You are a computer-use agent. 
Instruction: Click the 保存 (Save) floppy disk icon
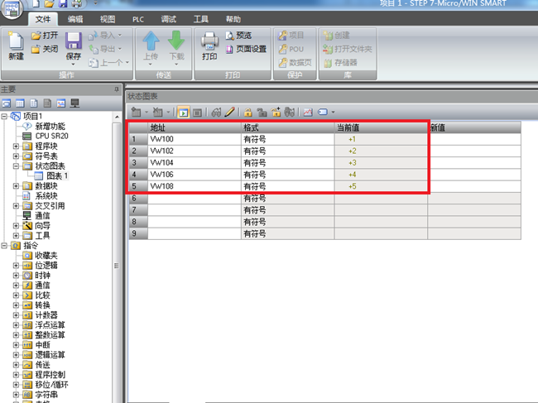[73, 45]
